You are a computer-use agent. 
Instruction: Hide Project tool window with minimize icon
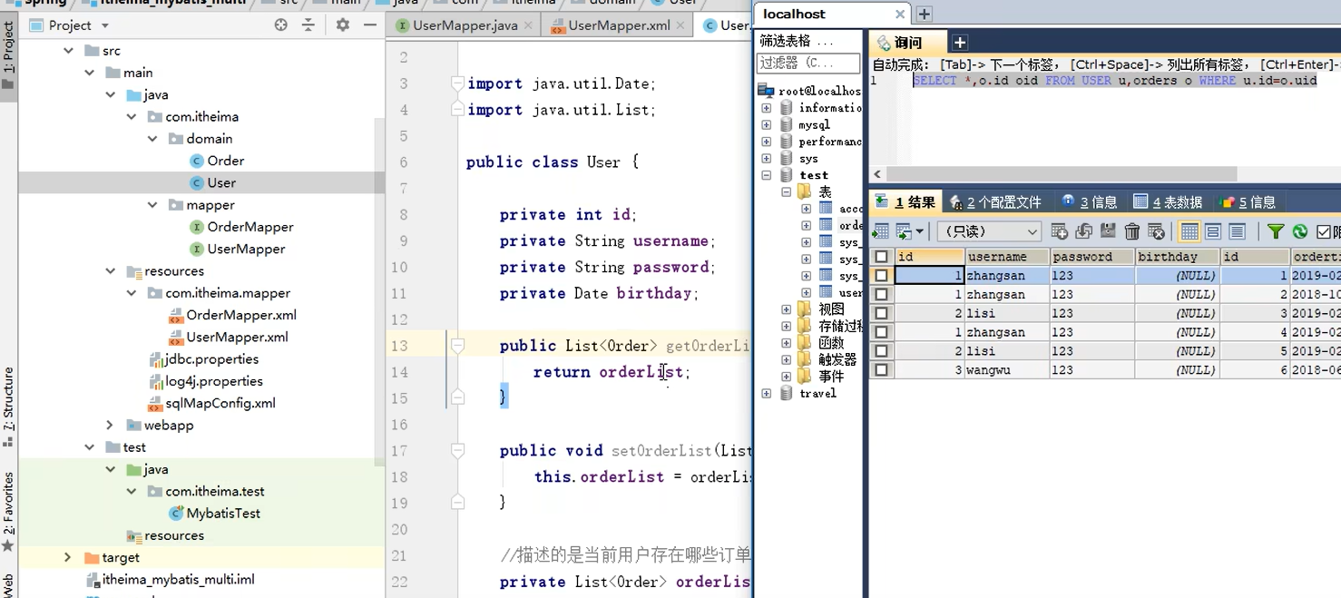pyautogui.click(x=369, y=25)
